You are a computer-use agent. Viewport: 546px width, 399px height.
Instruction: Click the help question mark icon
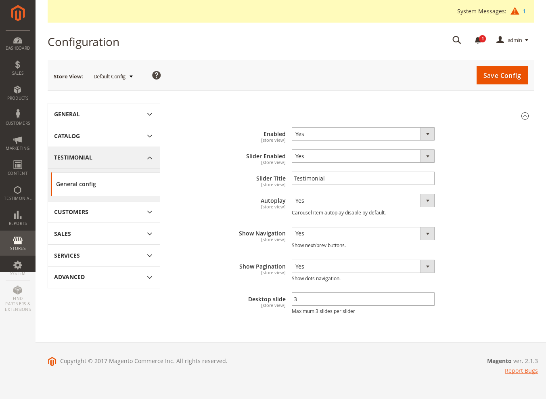click(157, 76)
